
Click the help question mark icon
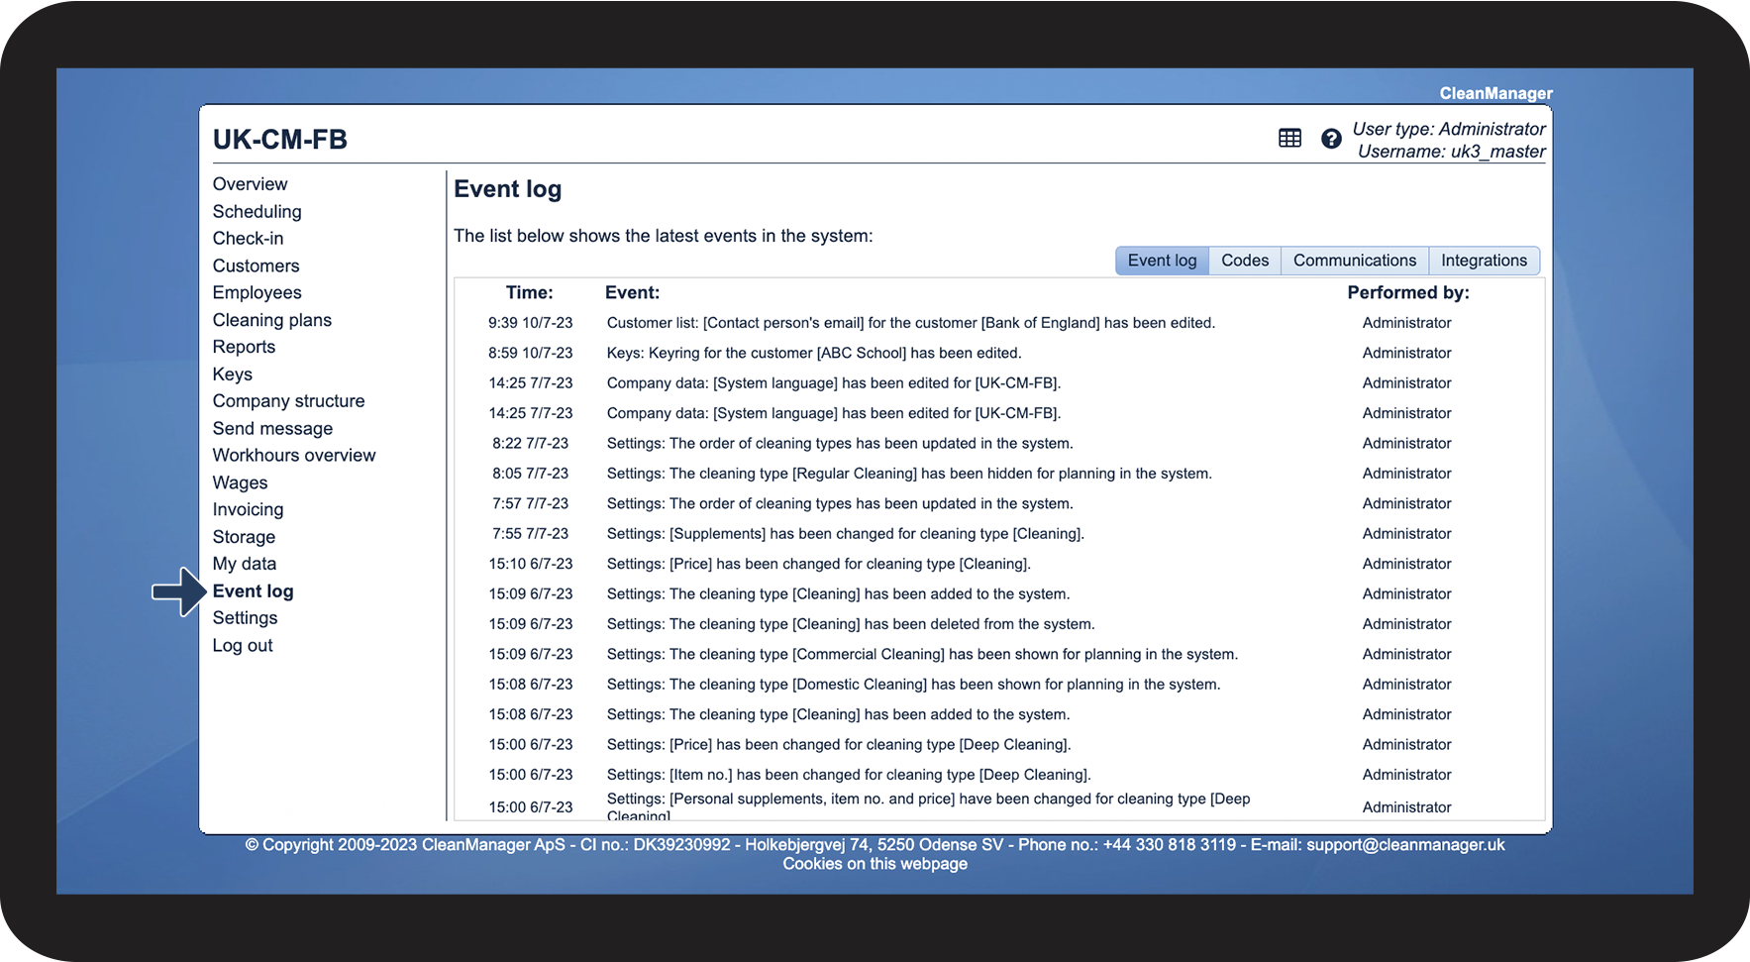1331,139
